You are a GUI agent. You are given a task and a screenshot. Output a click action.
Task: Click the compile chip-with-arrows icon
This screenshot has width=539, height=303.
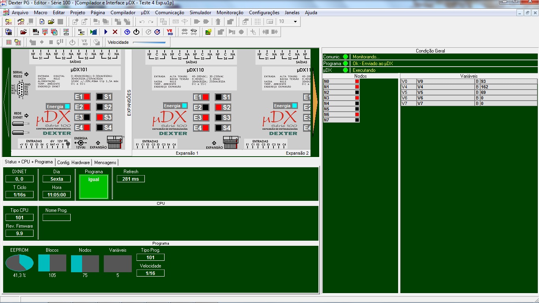[x=9, y=32]
